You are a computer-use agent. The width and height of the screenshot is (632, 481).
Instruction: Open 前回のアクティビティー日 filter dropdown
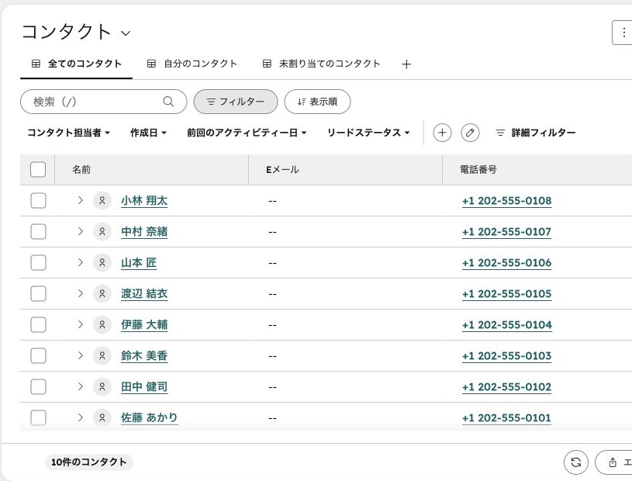click(x=247, y=133)
